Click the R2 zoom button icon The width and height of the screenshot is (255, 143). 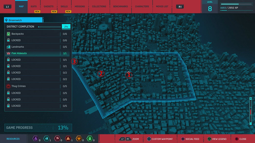(128, 139)
